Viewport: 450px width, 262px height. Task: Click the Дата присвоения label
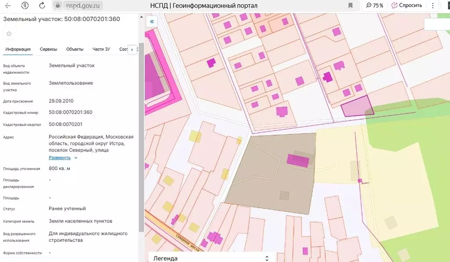point(18,101)
